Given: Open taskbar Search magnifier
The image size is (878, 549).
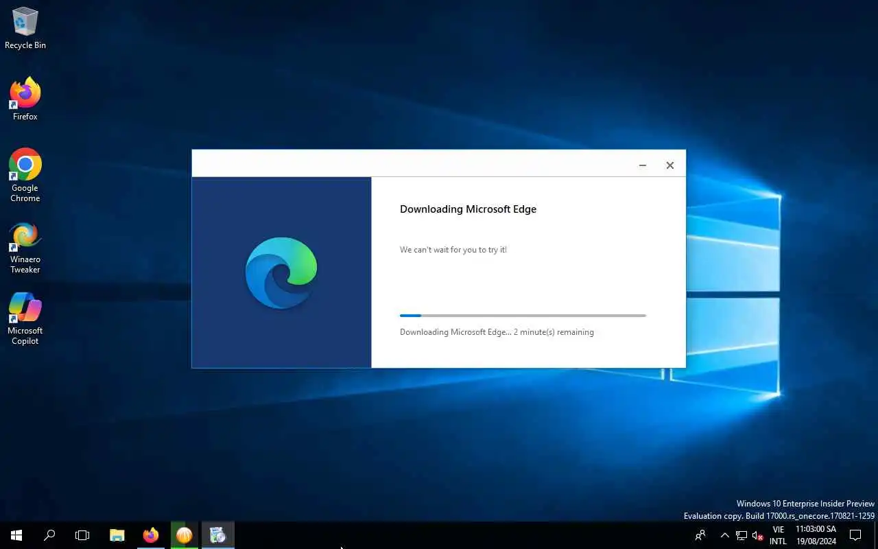Looking at the screenshot, I should tap(49, 535).
